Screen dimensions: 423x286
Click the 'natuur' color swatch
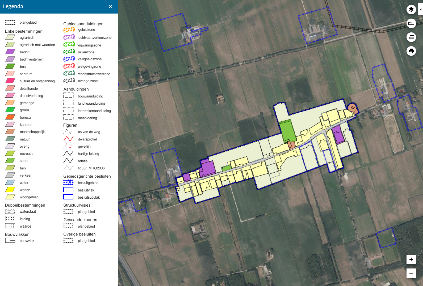pos(10,139)
